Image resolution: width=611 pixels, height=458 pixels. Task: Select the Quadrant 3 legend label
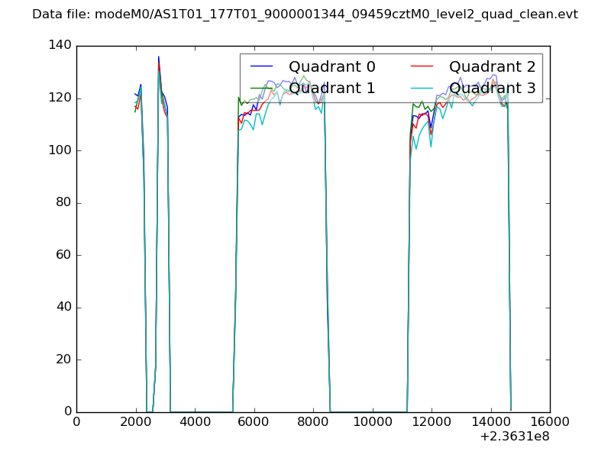point(492,88)
